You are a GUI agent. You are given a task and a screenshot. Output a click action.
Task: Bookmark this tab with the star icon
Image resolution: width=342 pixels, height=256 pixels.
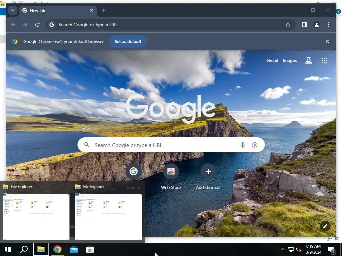288,25
